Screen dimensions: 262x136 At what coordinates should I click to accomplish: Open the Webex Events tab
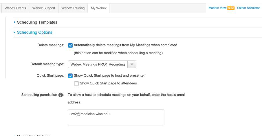click(x=15, y=8)
